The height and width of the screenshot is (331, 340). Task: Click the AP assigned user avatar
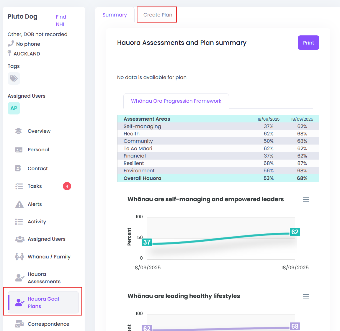tap(14, 108)
